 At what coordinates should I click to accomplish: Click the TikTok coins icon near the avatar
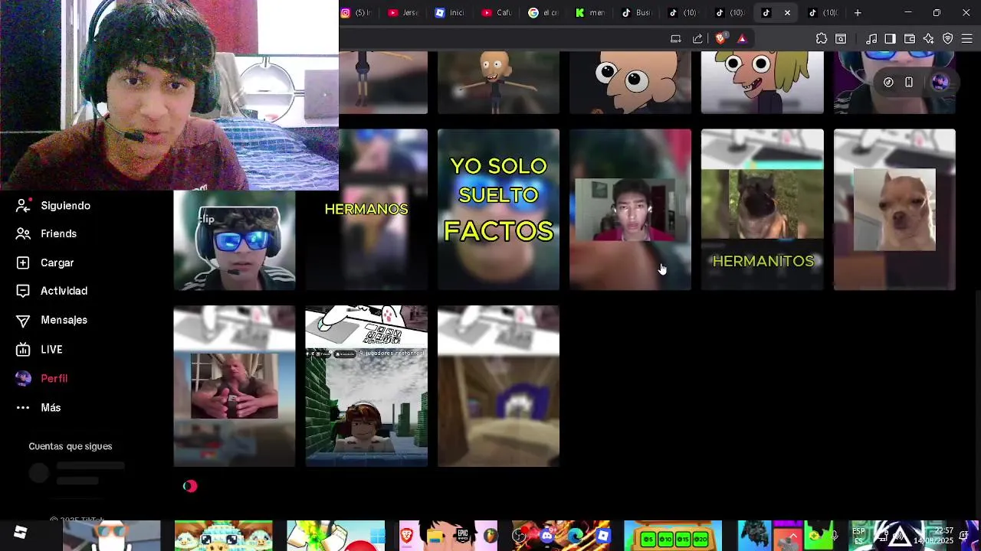(888, 82)
